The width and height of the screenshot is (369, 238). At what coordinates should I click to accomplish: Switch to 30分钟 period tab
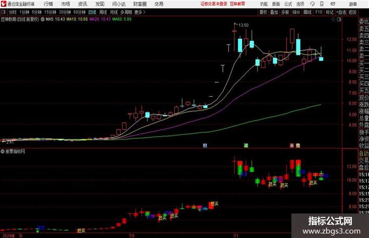(65, 12)
